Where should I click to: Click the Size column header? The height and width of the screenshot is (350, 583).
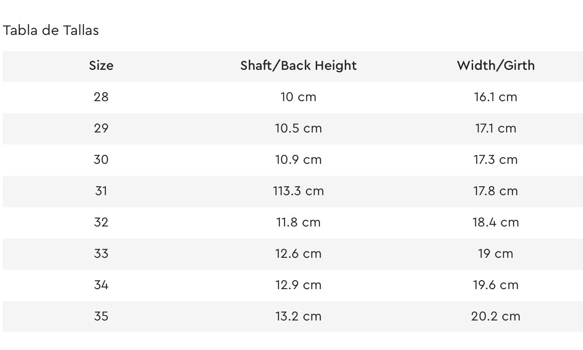101,65
